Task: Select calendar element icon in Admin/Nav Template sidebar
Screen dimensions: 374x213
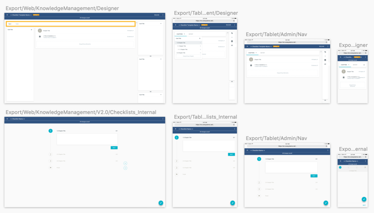Action: point(325,60)
